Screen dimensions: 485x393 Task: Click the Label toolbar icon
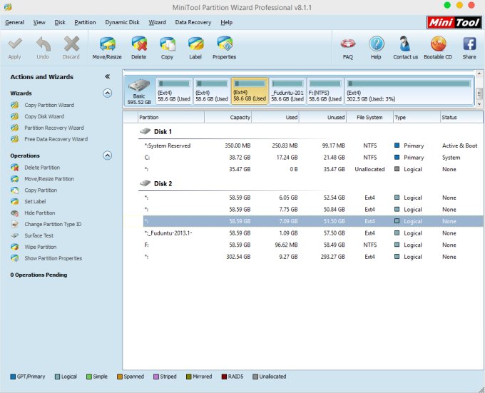[x=195, y=44]
